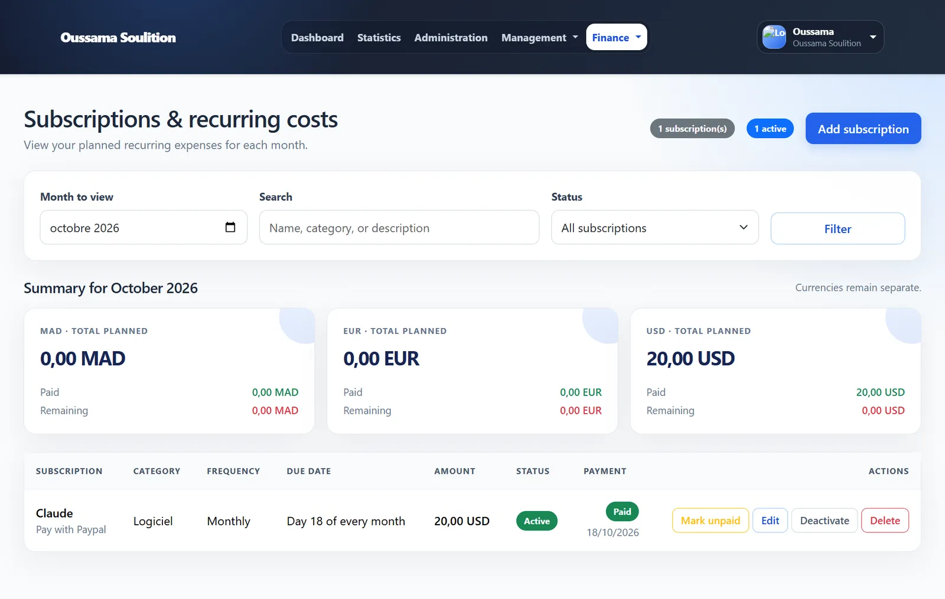The height and width of the screenshot is (599, 945).
Task: Expand the All subscriptions status dropdown
Action: (x=655, y=228)
